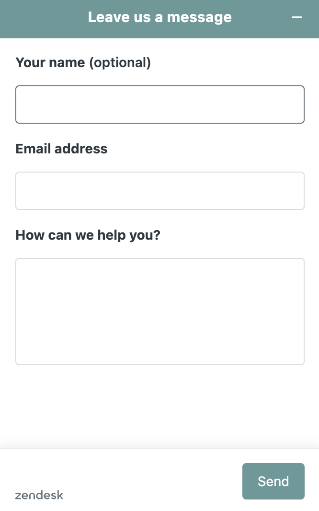
Task: Focus the Your name input field
Action: pyautogui.click(x=160, y=105)
